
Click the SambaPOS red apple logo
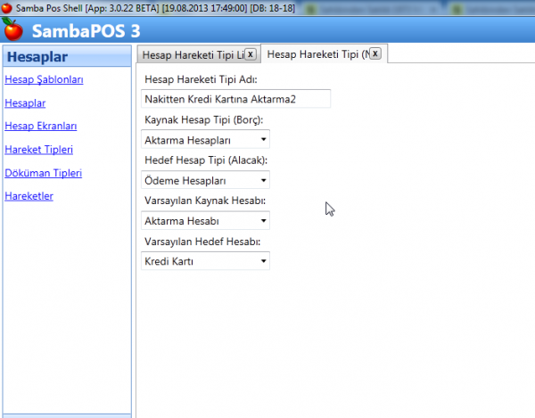pyautogui.click(x=14, y=30)
